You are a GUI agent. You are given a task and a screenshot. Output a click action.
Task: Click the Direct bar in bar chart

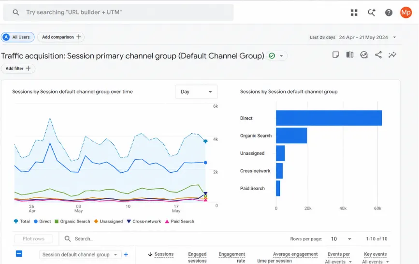[x=329, y=118]
